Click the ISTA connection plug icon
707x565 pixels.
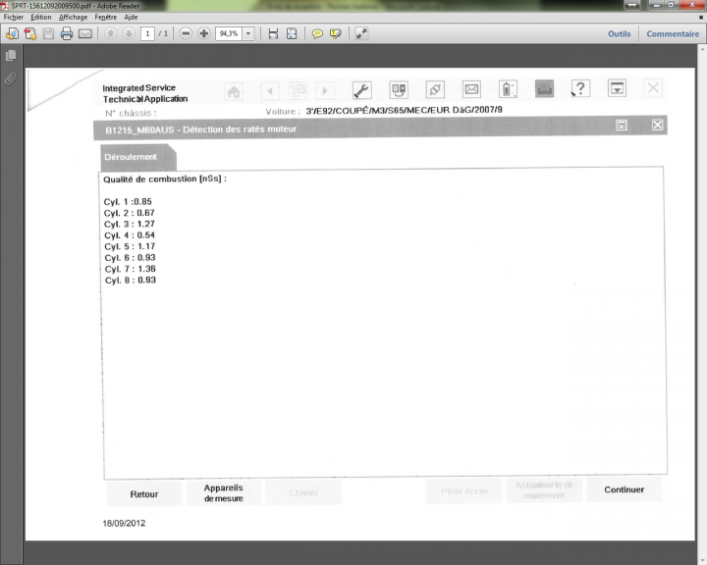(435, 89)
